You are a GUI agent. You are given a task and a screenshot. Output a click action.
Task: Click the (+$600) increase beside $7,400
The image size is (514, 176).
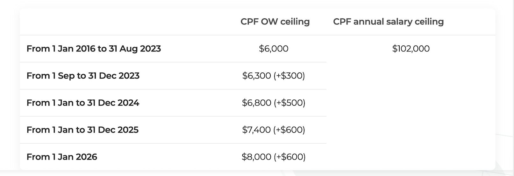click(x=289, y=130)
